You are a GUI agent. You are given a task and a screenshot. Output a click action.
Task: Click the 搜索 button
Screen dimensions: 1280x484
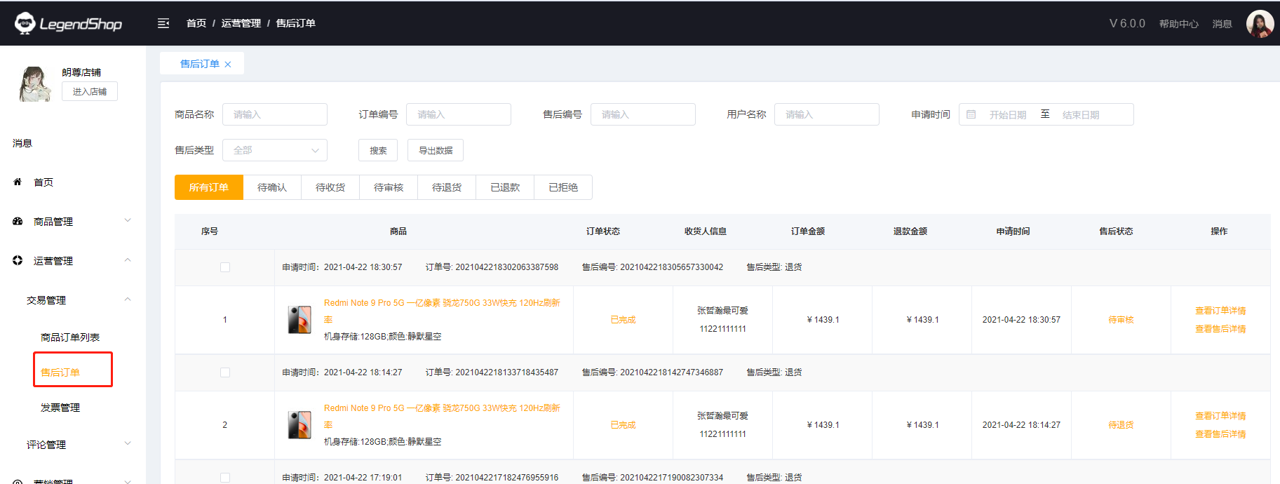pos(378,150)
